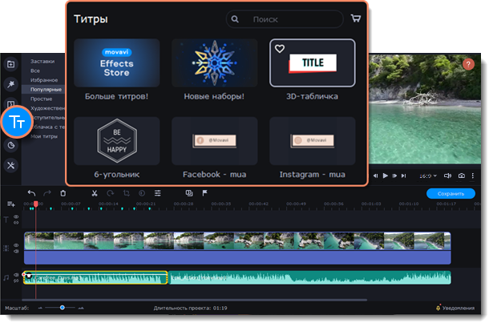The width and height of the screenshot is (493, 327).
Task: Open the Filters magic wand tab
Action: 10,84
